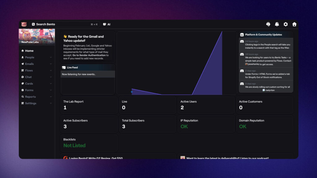Open the notifications bell icon
This screenshot has height=178, width=317.
click(x=277, y=24)
